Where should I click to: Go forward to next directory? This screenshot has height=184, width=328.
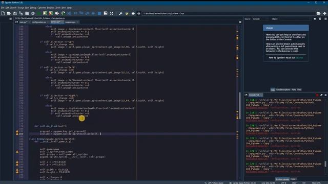138,13
